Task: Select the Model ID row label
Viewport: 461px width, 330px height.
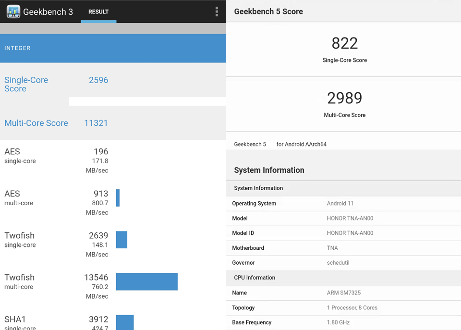Action: click(x=243, y=233)
